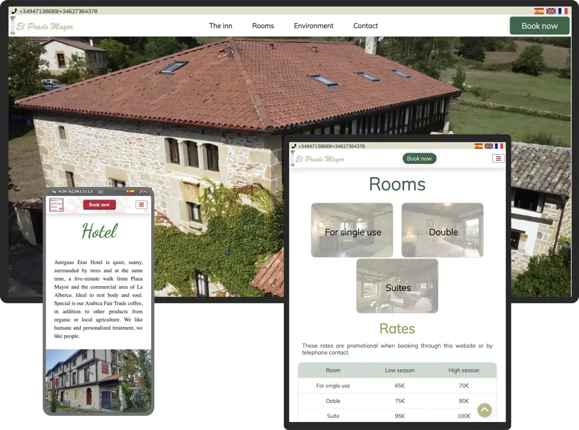Click the French flag in the desktop header
The height and width of the screenshot is (430, 579).
point(563,11)
